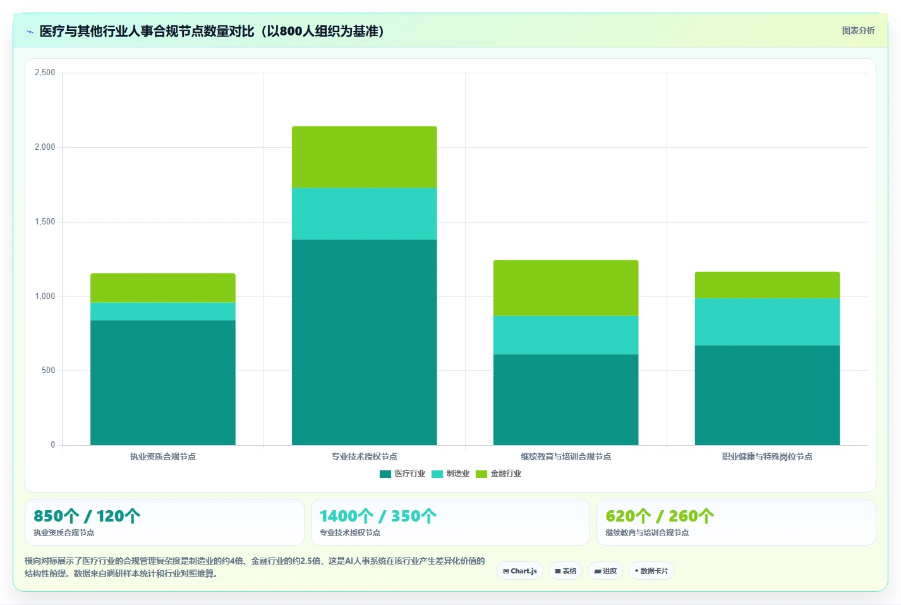Click the x-axis label 执业资质合规节点
901x605 pixels.
[x=163, y=456]
